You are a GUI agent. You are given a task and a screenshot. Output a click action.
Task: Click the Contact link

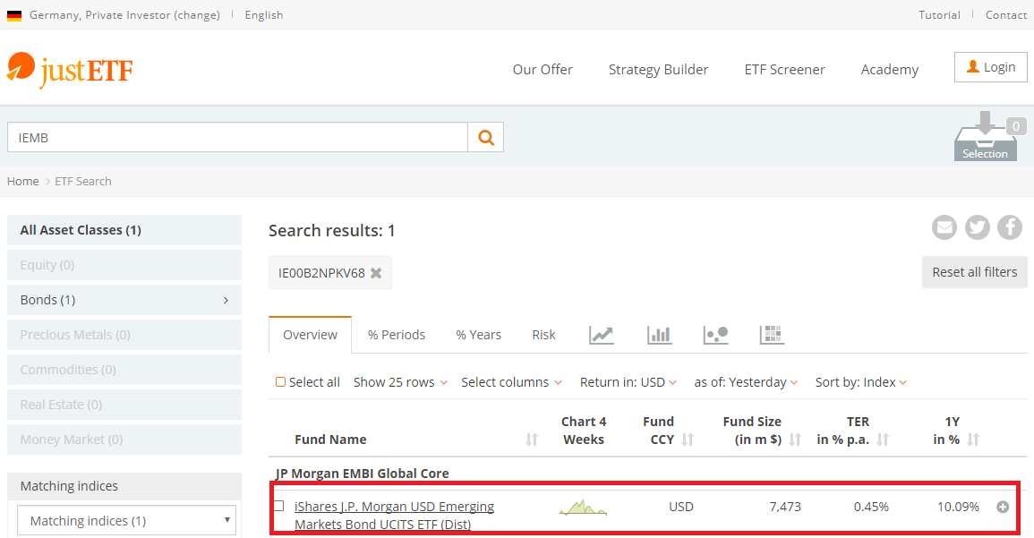(x=1005, y=14)
